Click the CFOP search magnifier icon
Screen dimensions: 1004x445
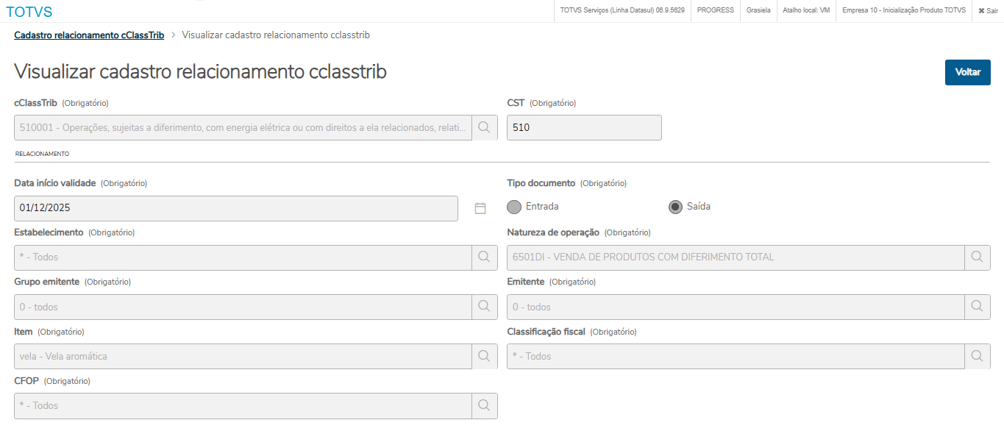click(x=484, y=405)
